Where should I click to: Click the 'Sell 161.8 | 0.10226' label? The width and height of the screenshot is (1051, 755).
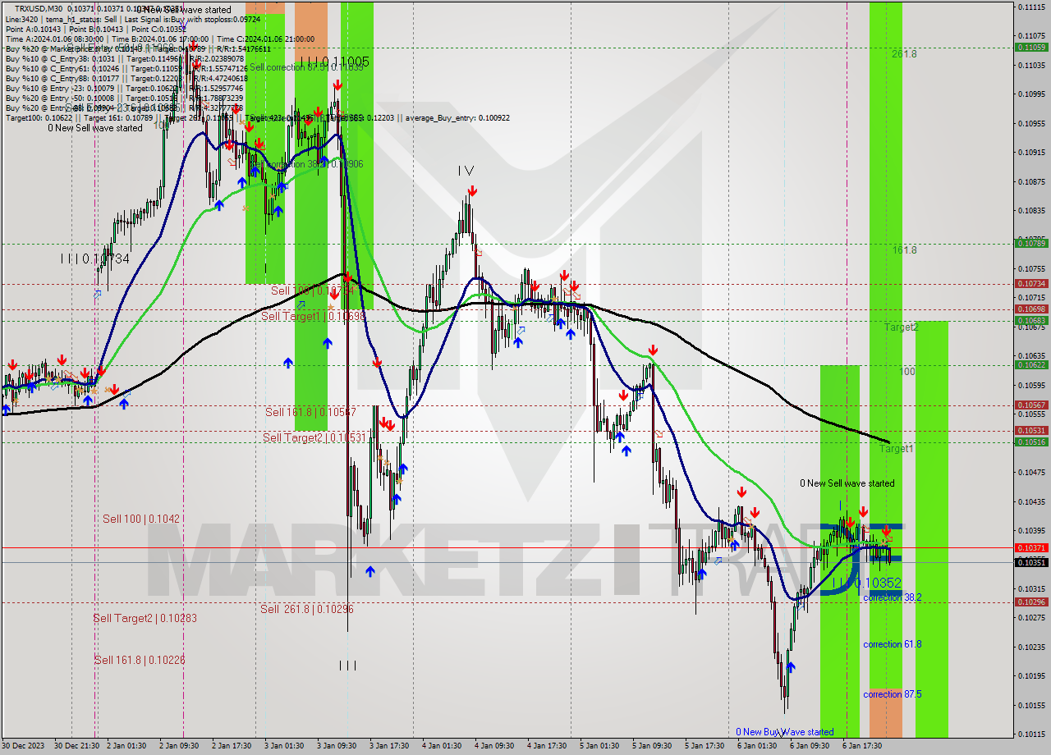(140, 660)
